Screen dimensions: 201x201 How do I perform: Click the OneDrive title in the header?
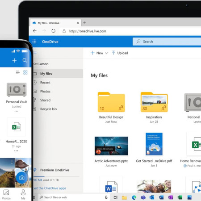50,42
